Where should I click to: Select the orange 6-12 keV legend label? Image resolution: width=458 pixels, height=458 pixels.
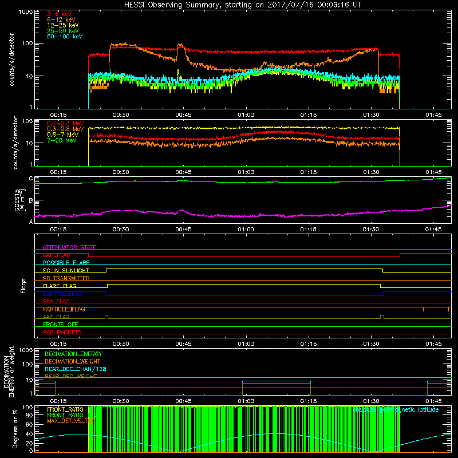(x=61, y=19)
